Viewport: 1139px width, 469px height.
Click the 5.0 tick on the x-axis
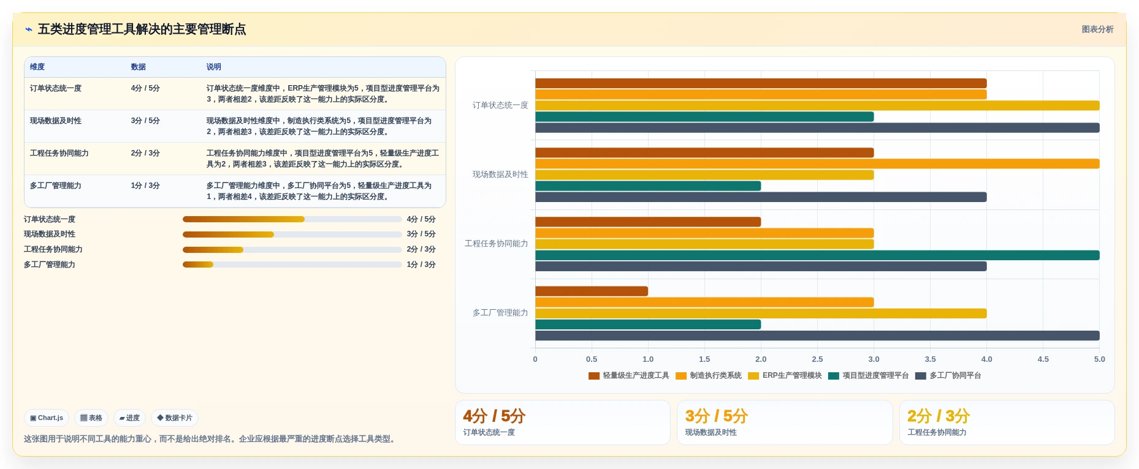coord(1099,359)
